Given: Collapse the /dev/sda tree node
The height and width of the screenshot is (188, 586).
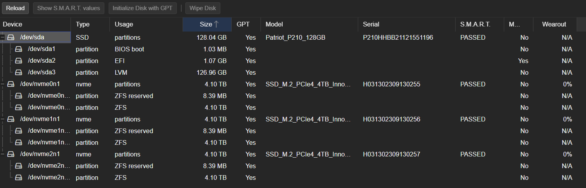Looking at the screenshot, I should pos(3,38).
